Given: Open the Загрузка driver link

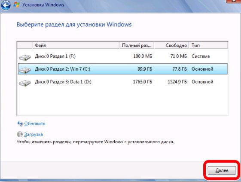Looking at the screenshot, I should click(x=34, y=134).
